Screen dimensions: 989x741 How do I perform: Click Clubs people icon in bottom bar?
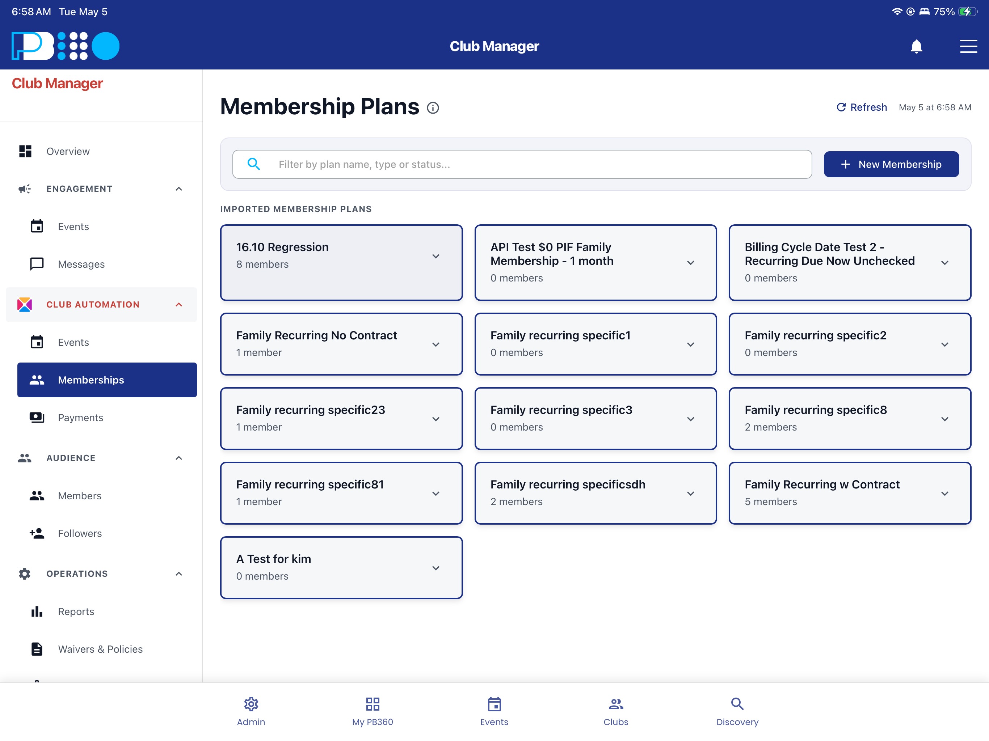[616, 704]
